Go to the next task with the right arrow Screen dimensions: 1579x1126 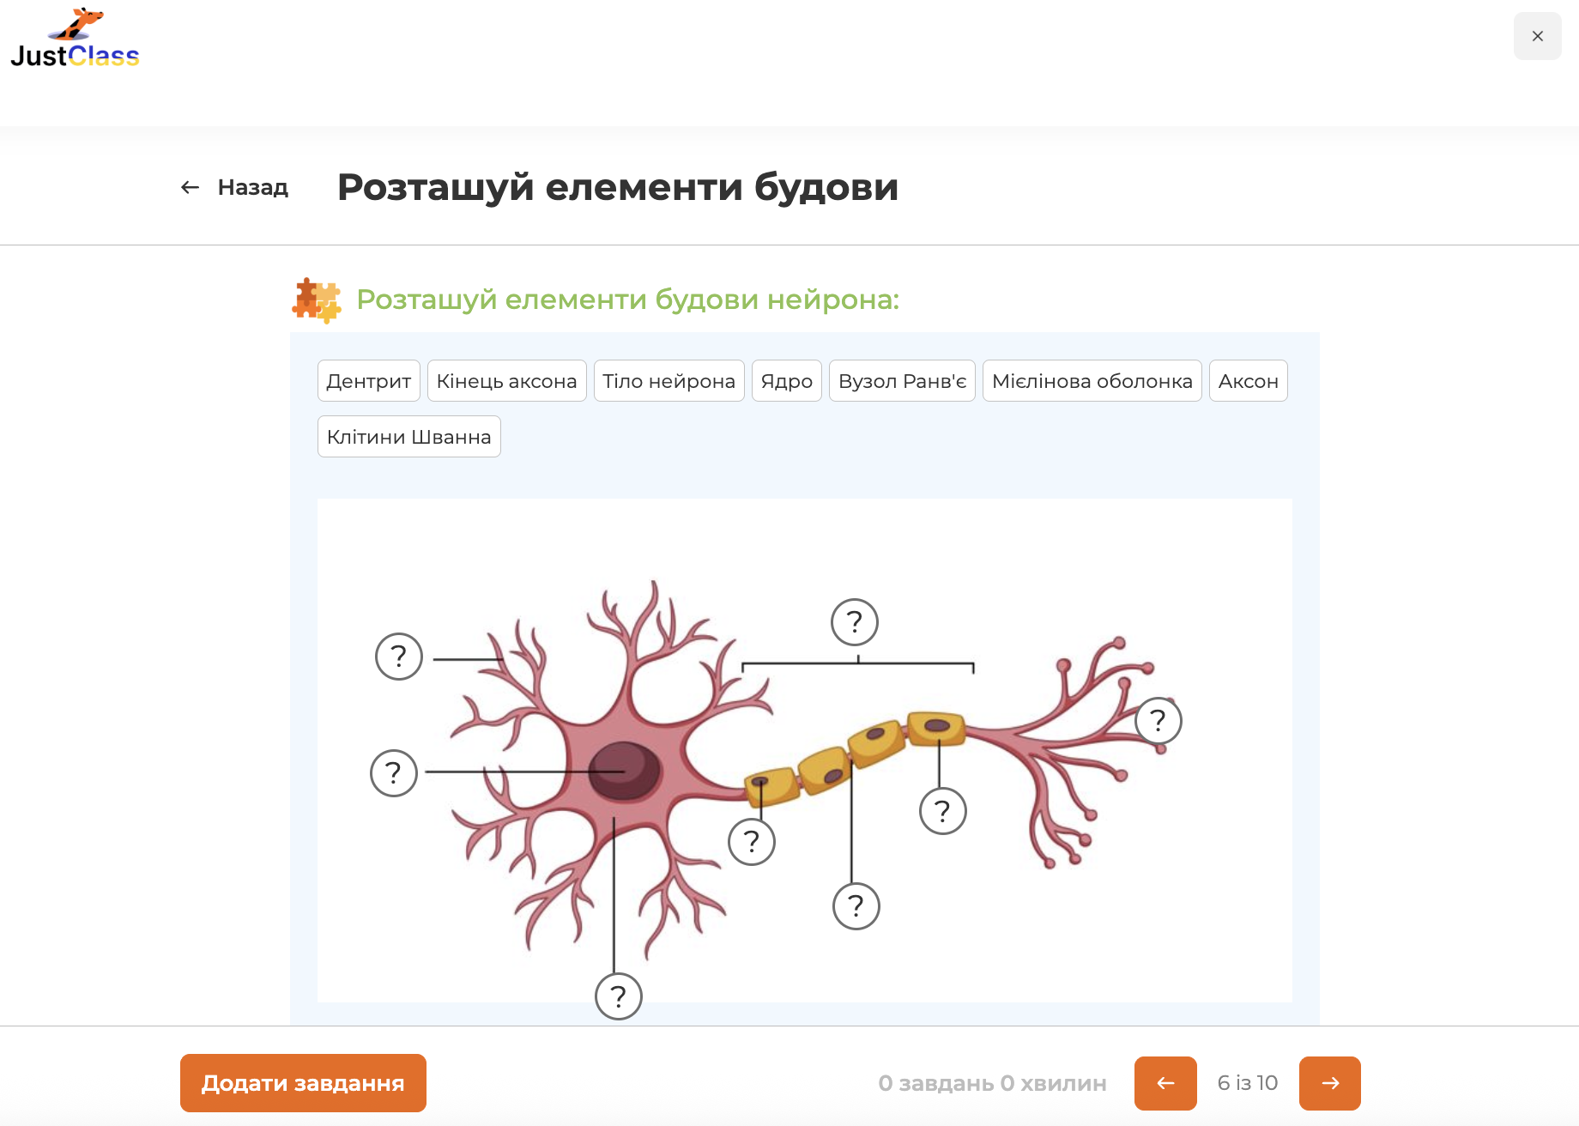click(1330, 1083)
